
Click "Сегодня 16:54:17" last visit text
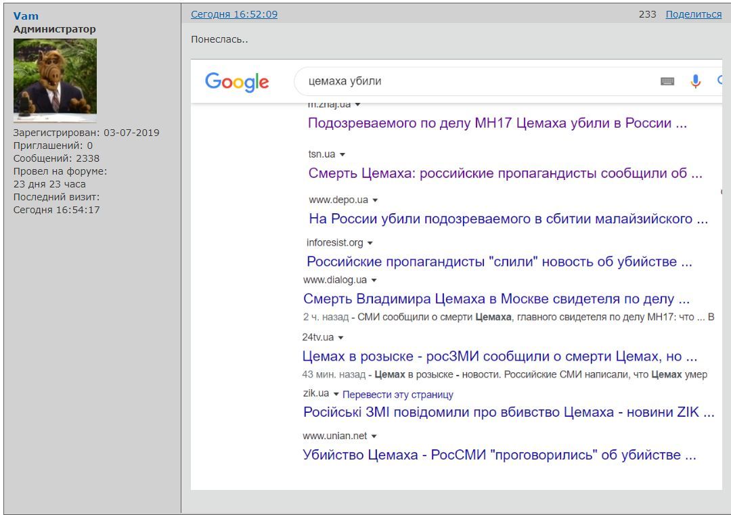(56, 210)
